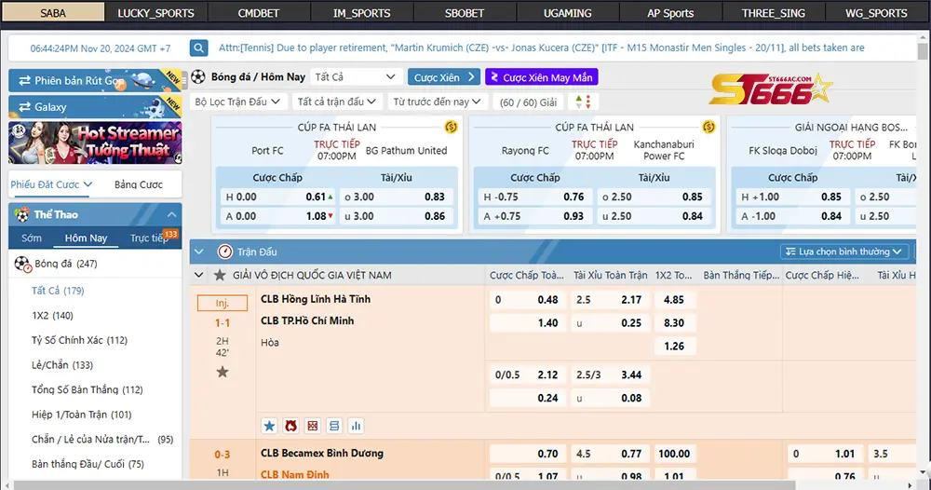This screenshot has height=490, width=931.
Task: Bet Rayong FC over 2.50 odds 0.85
Action: pyautogui.click(x=654, y=197)
